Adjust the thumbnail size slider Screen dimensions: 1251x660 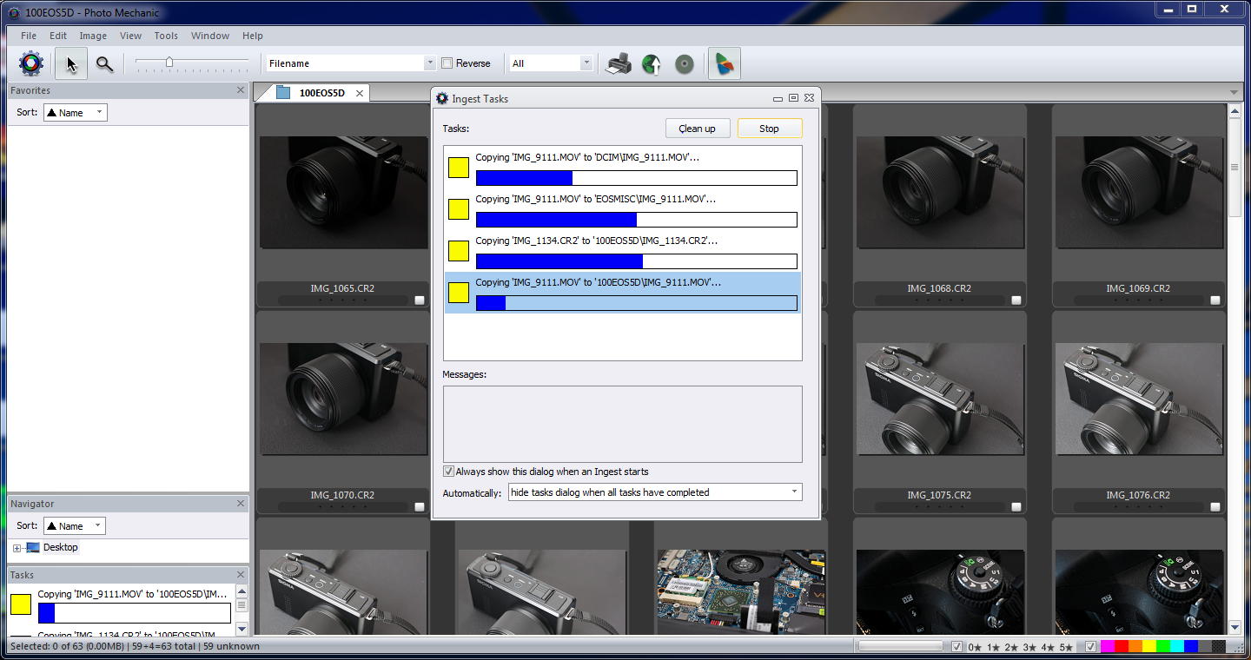169,63
